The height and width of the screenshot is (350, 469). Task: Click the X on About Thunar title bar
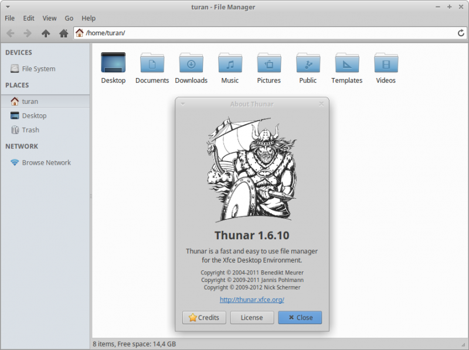pyautogui.click(x=321, y=104)
